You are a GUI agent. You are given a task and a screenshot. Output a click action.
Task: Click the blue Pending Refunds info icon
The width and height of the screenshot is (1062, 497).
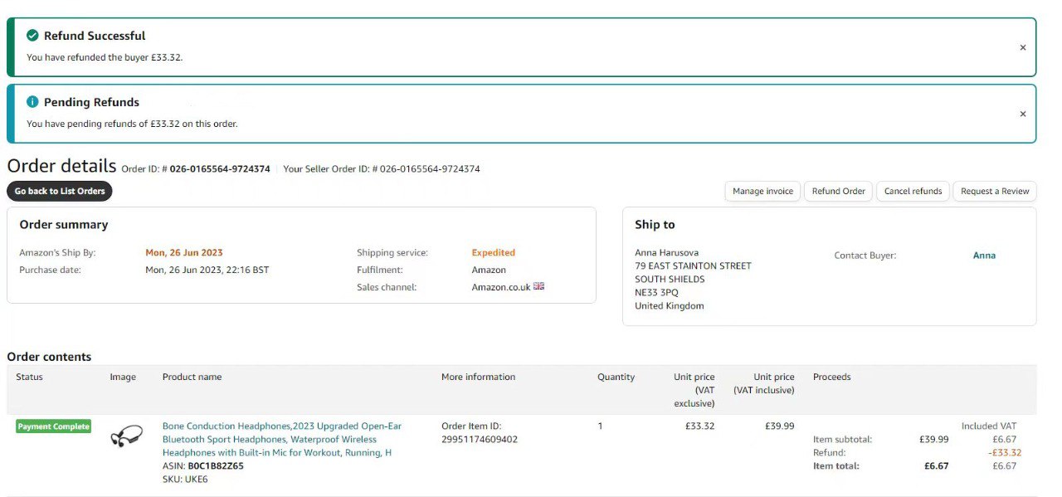pyautogui.click(x=32, y=102)
